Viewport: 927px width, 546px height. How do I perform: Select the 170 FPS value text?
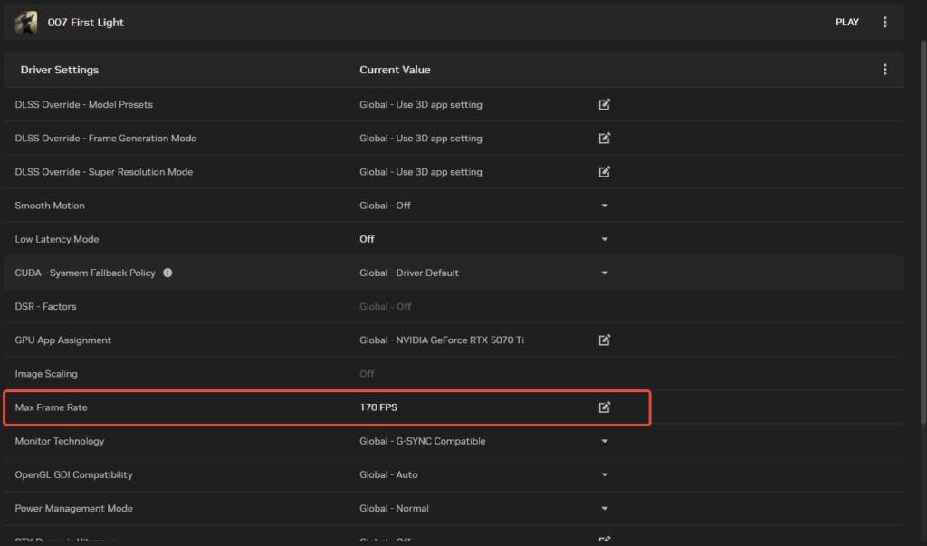(378, 407)
